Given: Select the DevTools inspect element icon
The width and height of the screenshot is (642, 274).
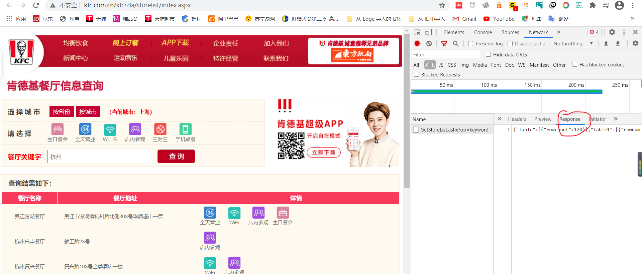Looking at the screenshot, I should pyautogui.click(x=417, y=32).
